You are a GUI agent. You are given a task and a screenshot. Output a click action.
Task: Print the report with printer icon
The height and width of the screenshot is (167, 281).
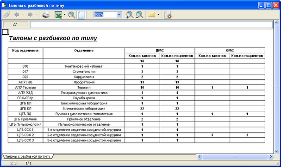[46, 15]
